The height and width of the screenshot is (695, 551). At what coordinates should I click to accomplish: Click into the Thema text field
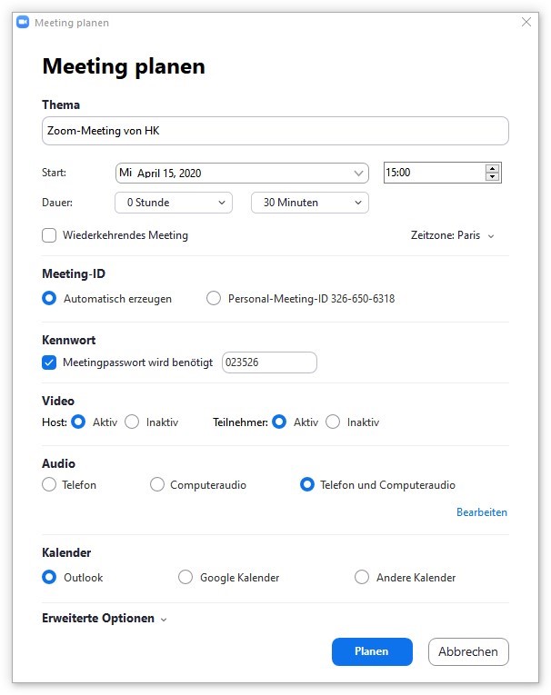pyautogui.click(x=275, y=131)
